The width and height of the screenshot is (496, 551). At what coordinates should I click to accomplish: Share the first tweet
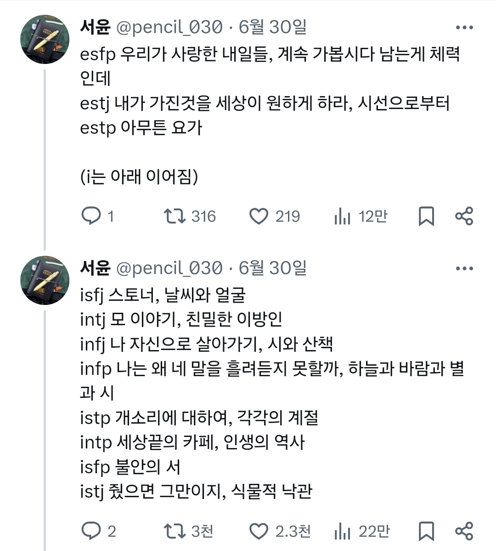(x=464, y=216)
